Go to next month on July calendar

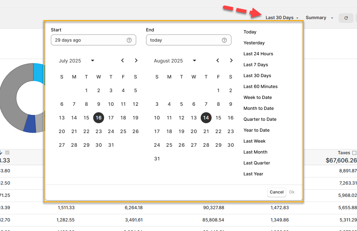coord(136,61)
